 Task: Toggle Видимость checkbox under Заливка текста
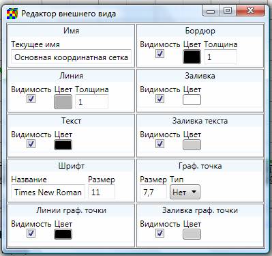coord(160,144)
